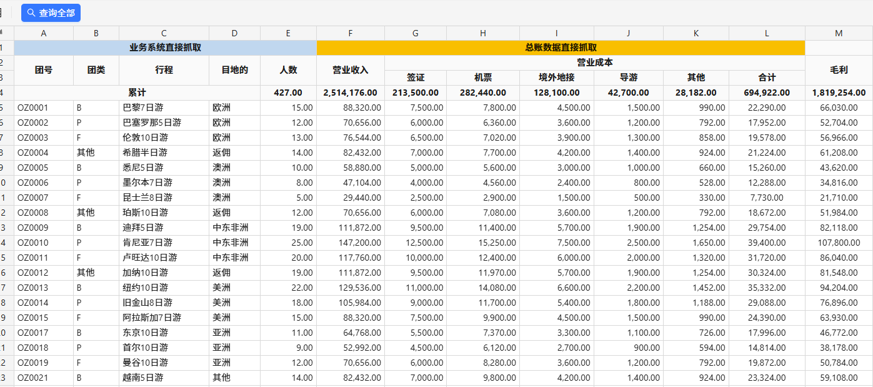The width and height of the screenshot is (873, 387).
Task: Select tour number cell OZ0001
Action: pyautogui.click(x=44, y=108)
